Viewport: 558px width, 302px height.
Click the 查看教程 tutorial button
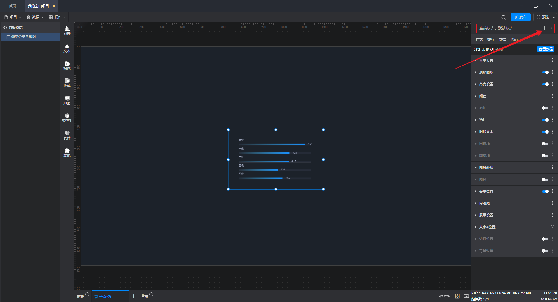click(546, 49)
